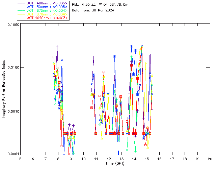
Task: Click the 'Imaginary Part of Refractive Index' axis label
Action: tap(4, 89)
